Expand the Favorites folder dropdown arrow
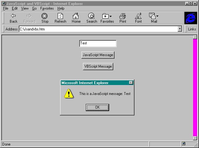 coord(110,16)
